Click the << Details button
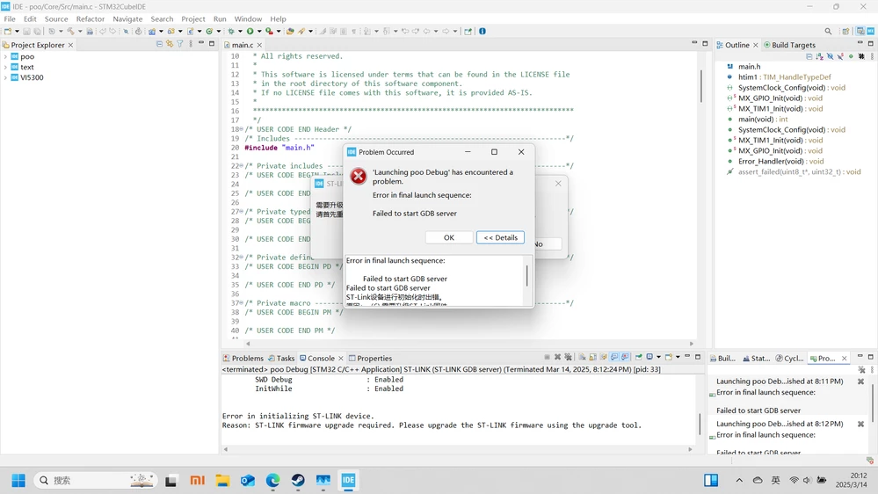This screenshot has width=878, height=494. click(501, 237)
